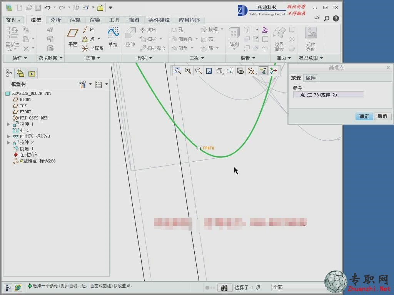The image size is (394, 295).
Task: Pick the Point (点) datum tool
Action: tap(89, 39)
